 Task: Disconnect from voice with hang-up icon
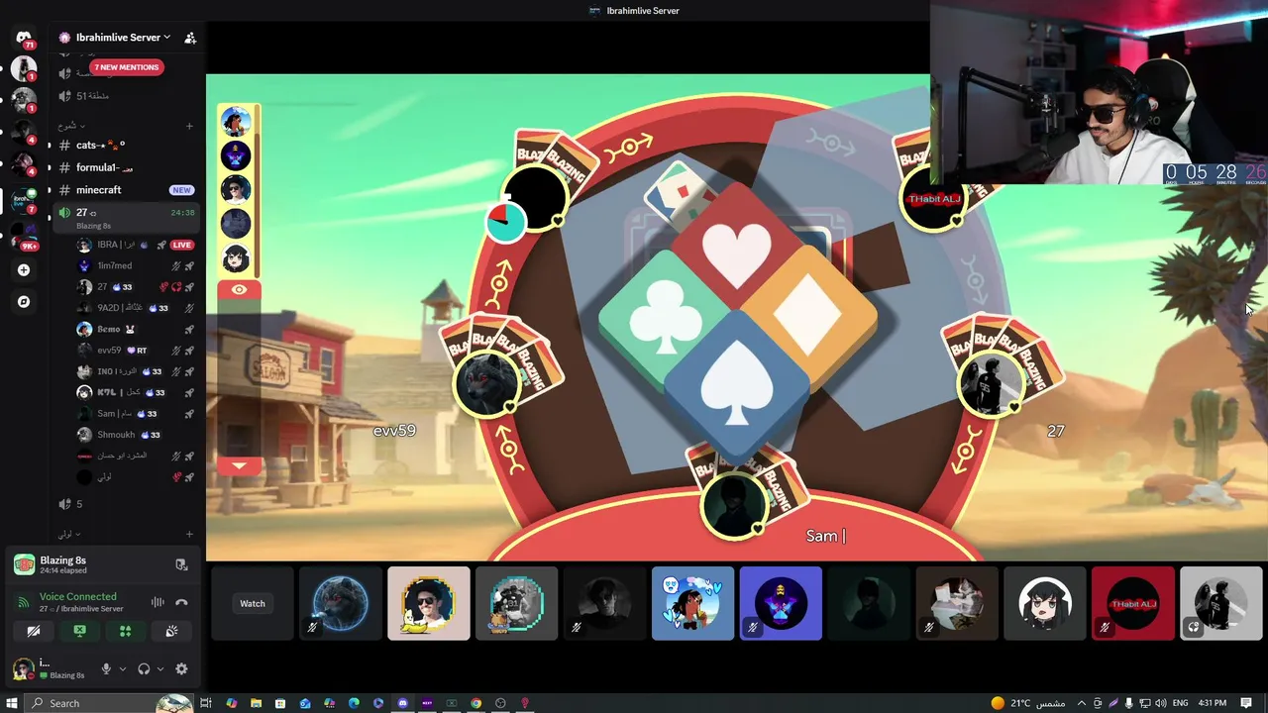[181, 602]
